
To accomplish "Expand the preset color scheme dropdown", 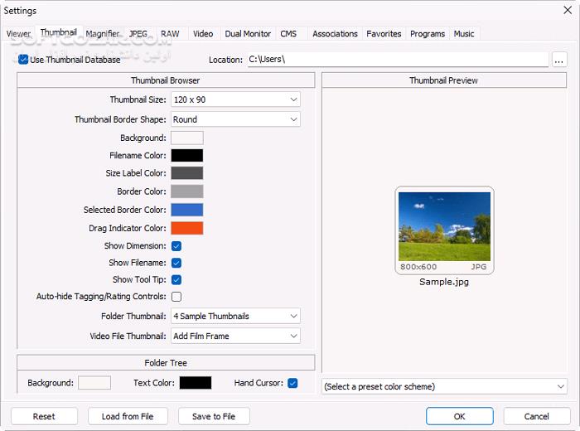I will [x=444, y=386].
